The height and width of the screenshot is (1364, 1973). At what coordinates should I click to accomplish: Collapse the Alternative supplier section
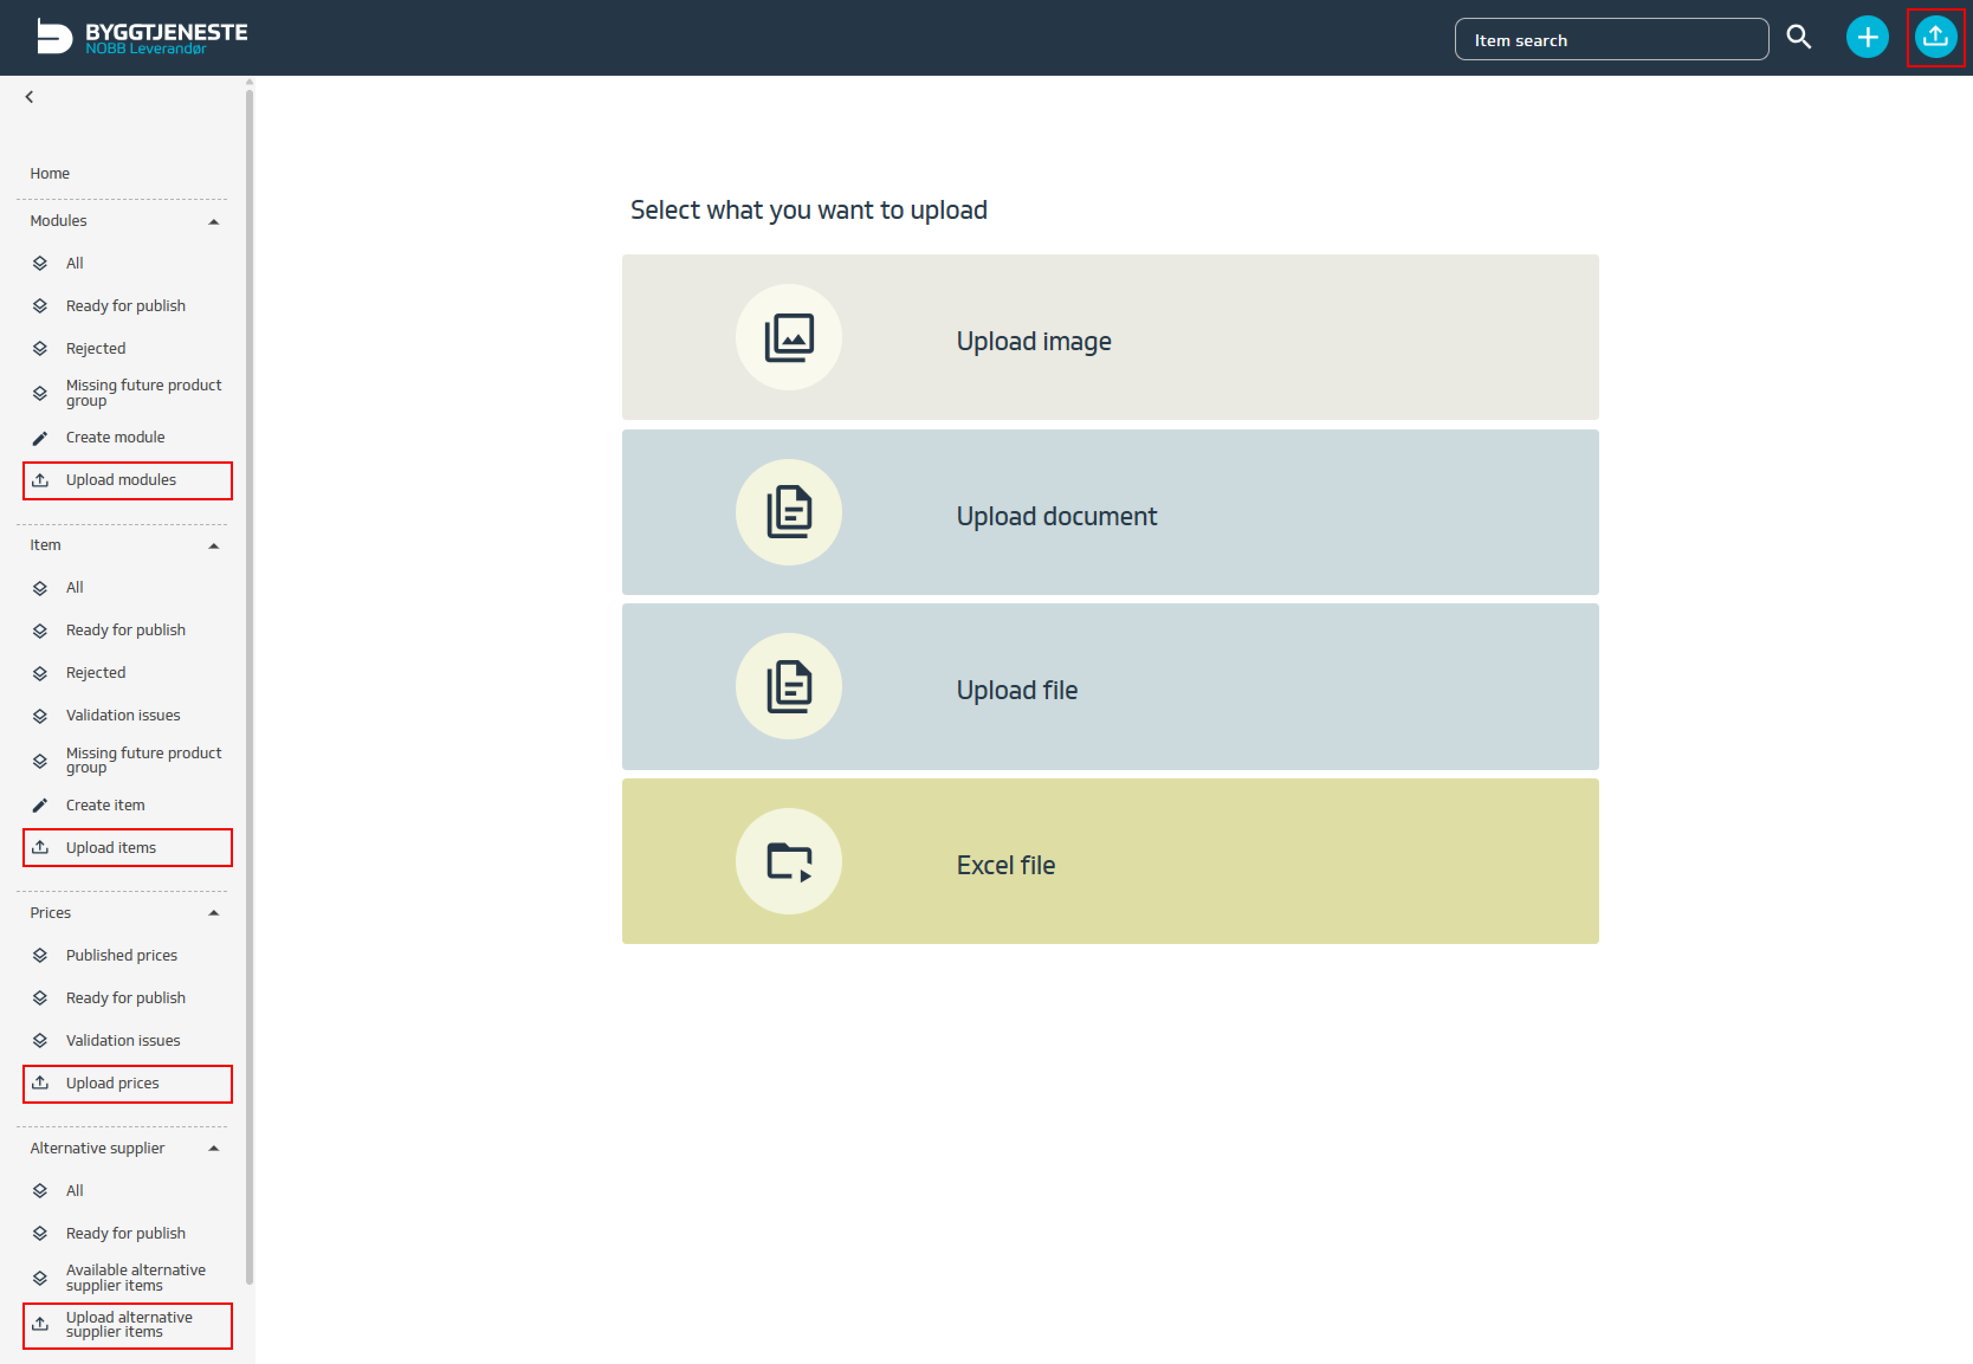[x=214, y=1148]
